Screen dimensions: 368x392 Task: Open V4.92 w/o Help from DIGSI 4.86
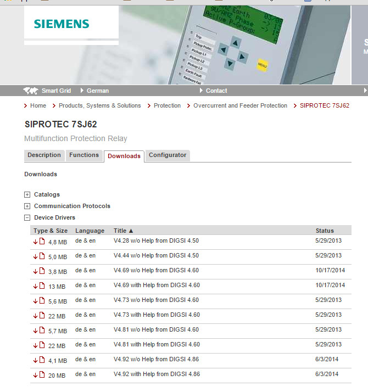click(156, 359)
